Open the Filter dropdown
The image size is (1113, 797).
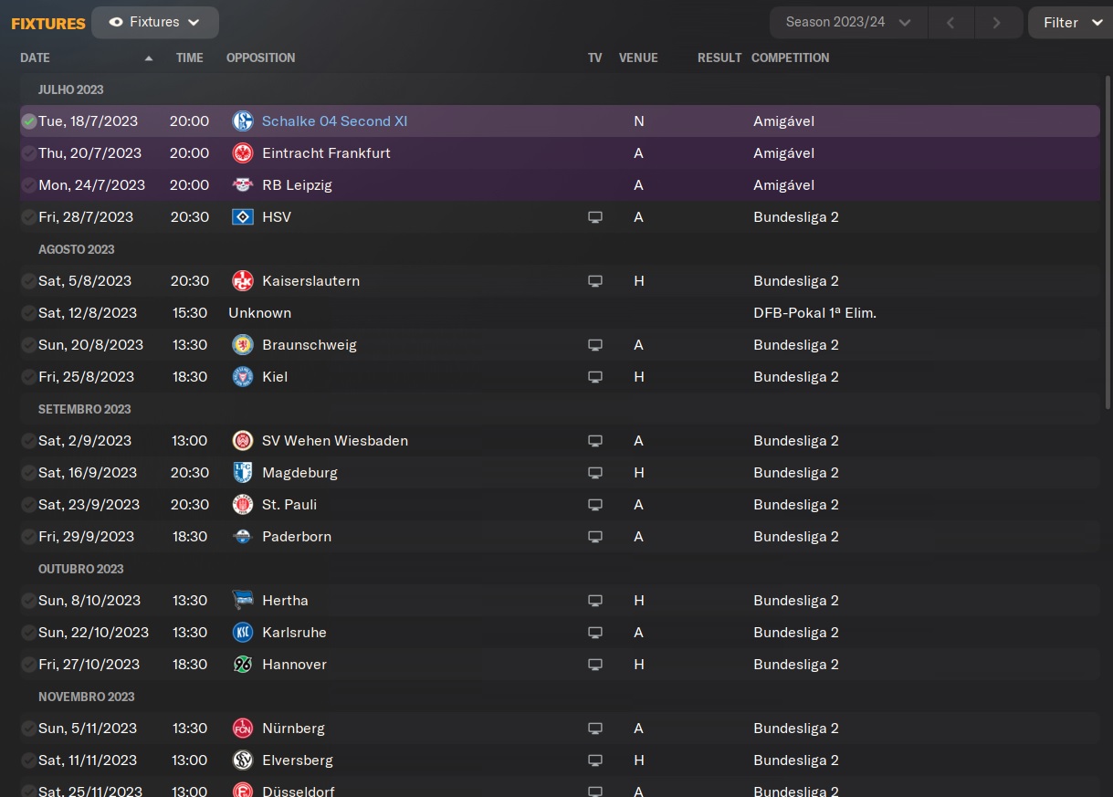point(1070,22)
